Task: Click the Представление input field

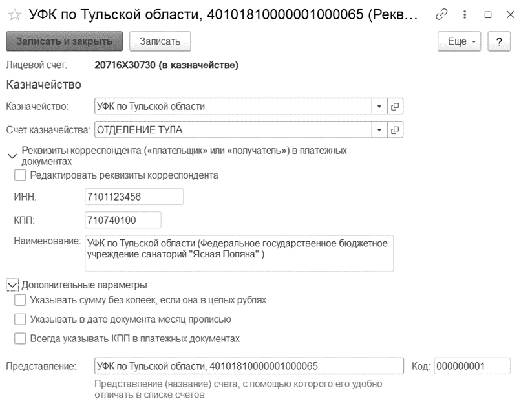Action: [x=249, y=366]
